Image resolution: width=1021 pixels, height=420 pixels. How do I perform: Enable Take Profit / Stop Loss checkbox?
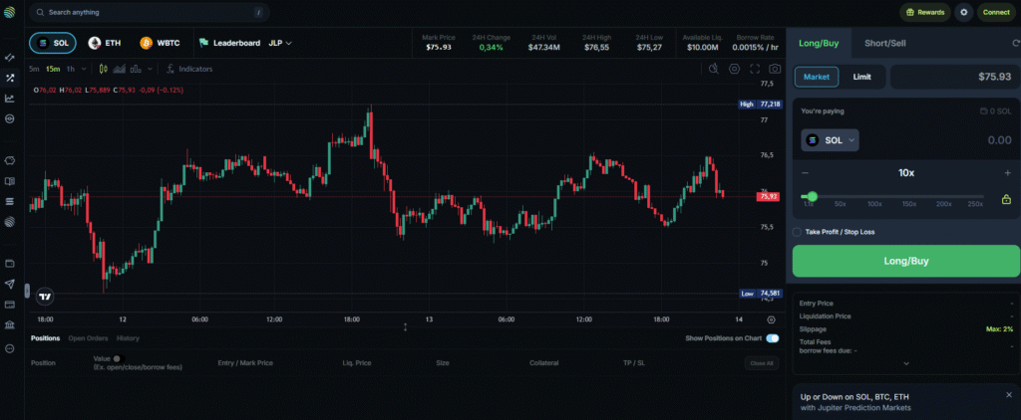tap(797, 232)
